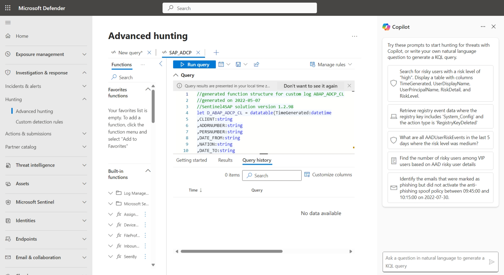Expand the Log Management folder
504x275 pixels.
click(x=111, y=193)
